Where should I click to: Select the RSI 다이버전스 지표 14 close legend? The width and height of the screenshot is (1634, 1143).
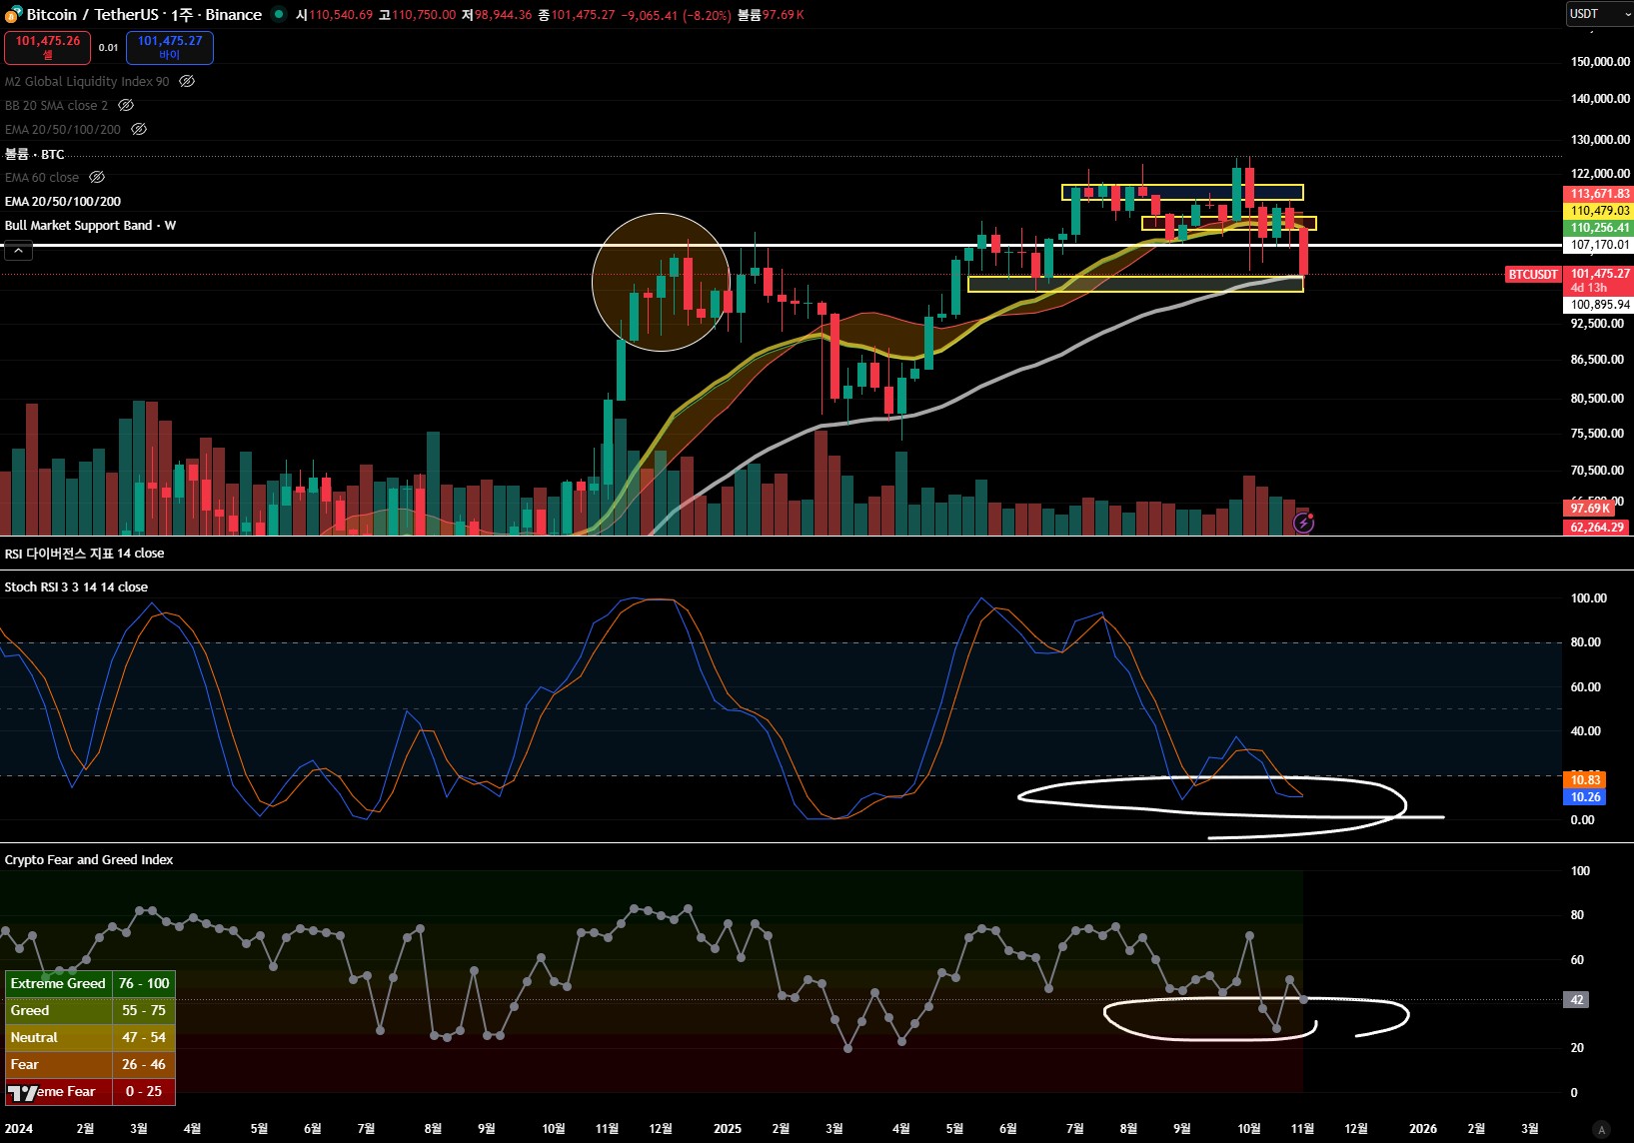coord(85,554)
